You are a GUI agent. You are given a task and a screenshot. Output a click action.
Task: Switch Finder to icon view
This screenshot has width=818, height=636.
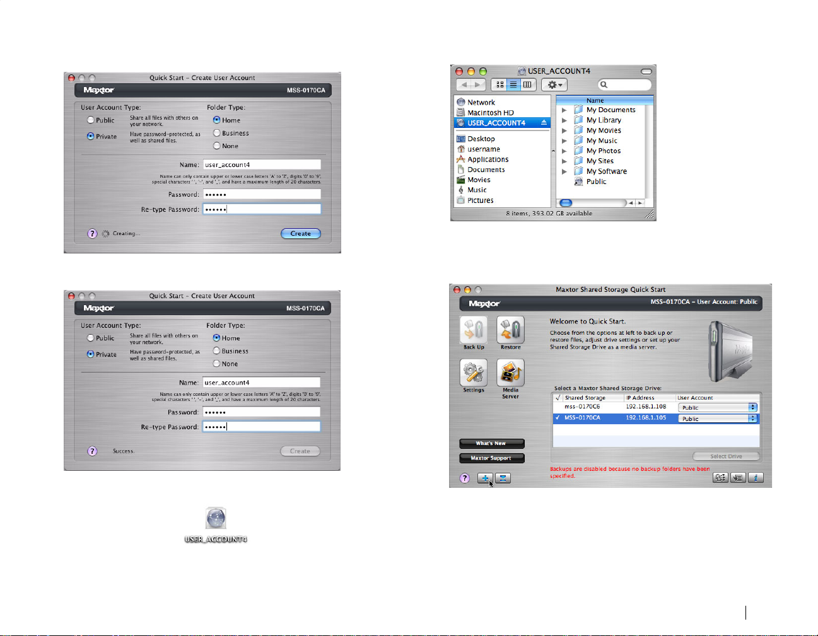pyautogui.click(x=500, y=84)
